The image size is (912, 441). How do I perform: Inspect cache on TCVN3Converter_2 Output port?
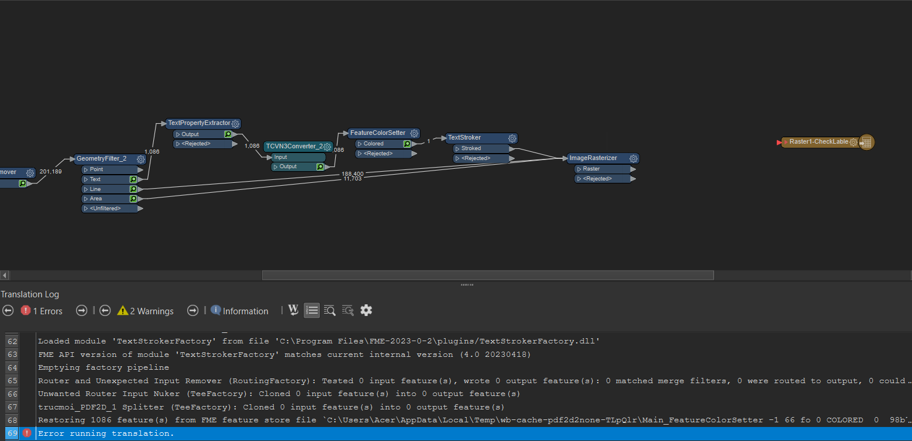320,166
